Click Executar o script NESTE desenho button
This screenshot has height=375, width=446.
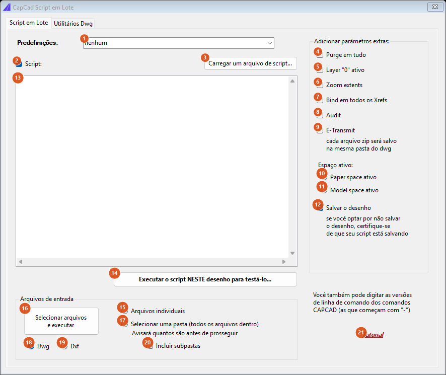point(205,279)
